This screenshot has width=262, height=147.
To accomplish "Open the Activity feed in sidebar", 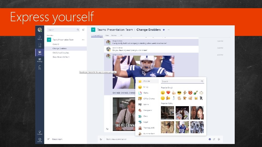I will [x=40, y=38].
